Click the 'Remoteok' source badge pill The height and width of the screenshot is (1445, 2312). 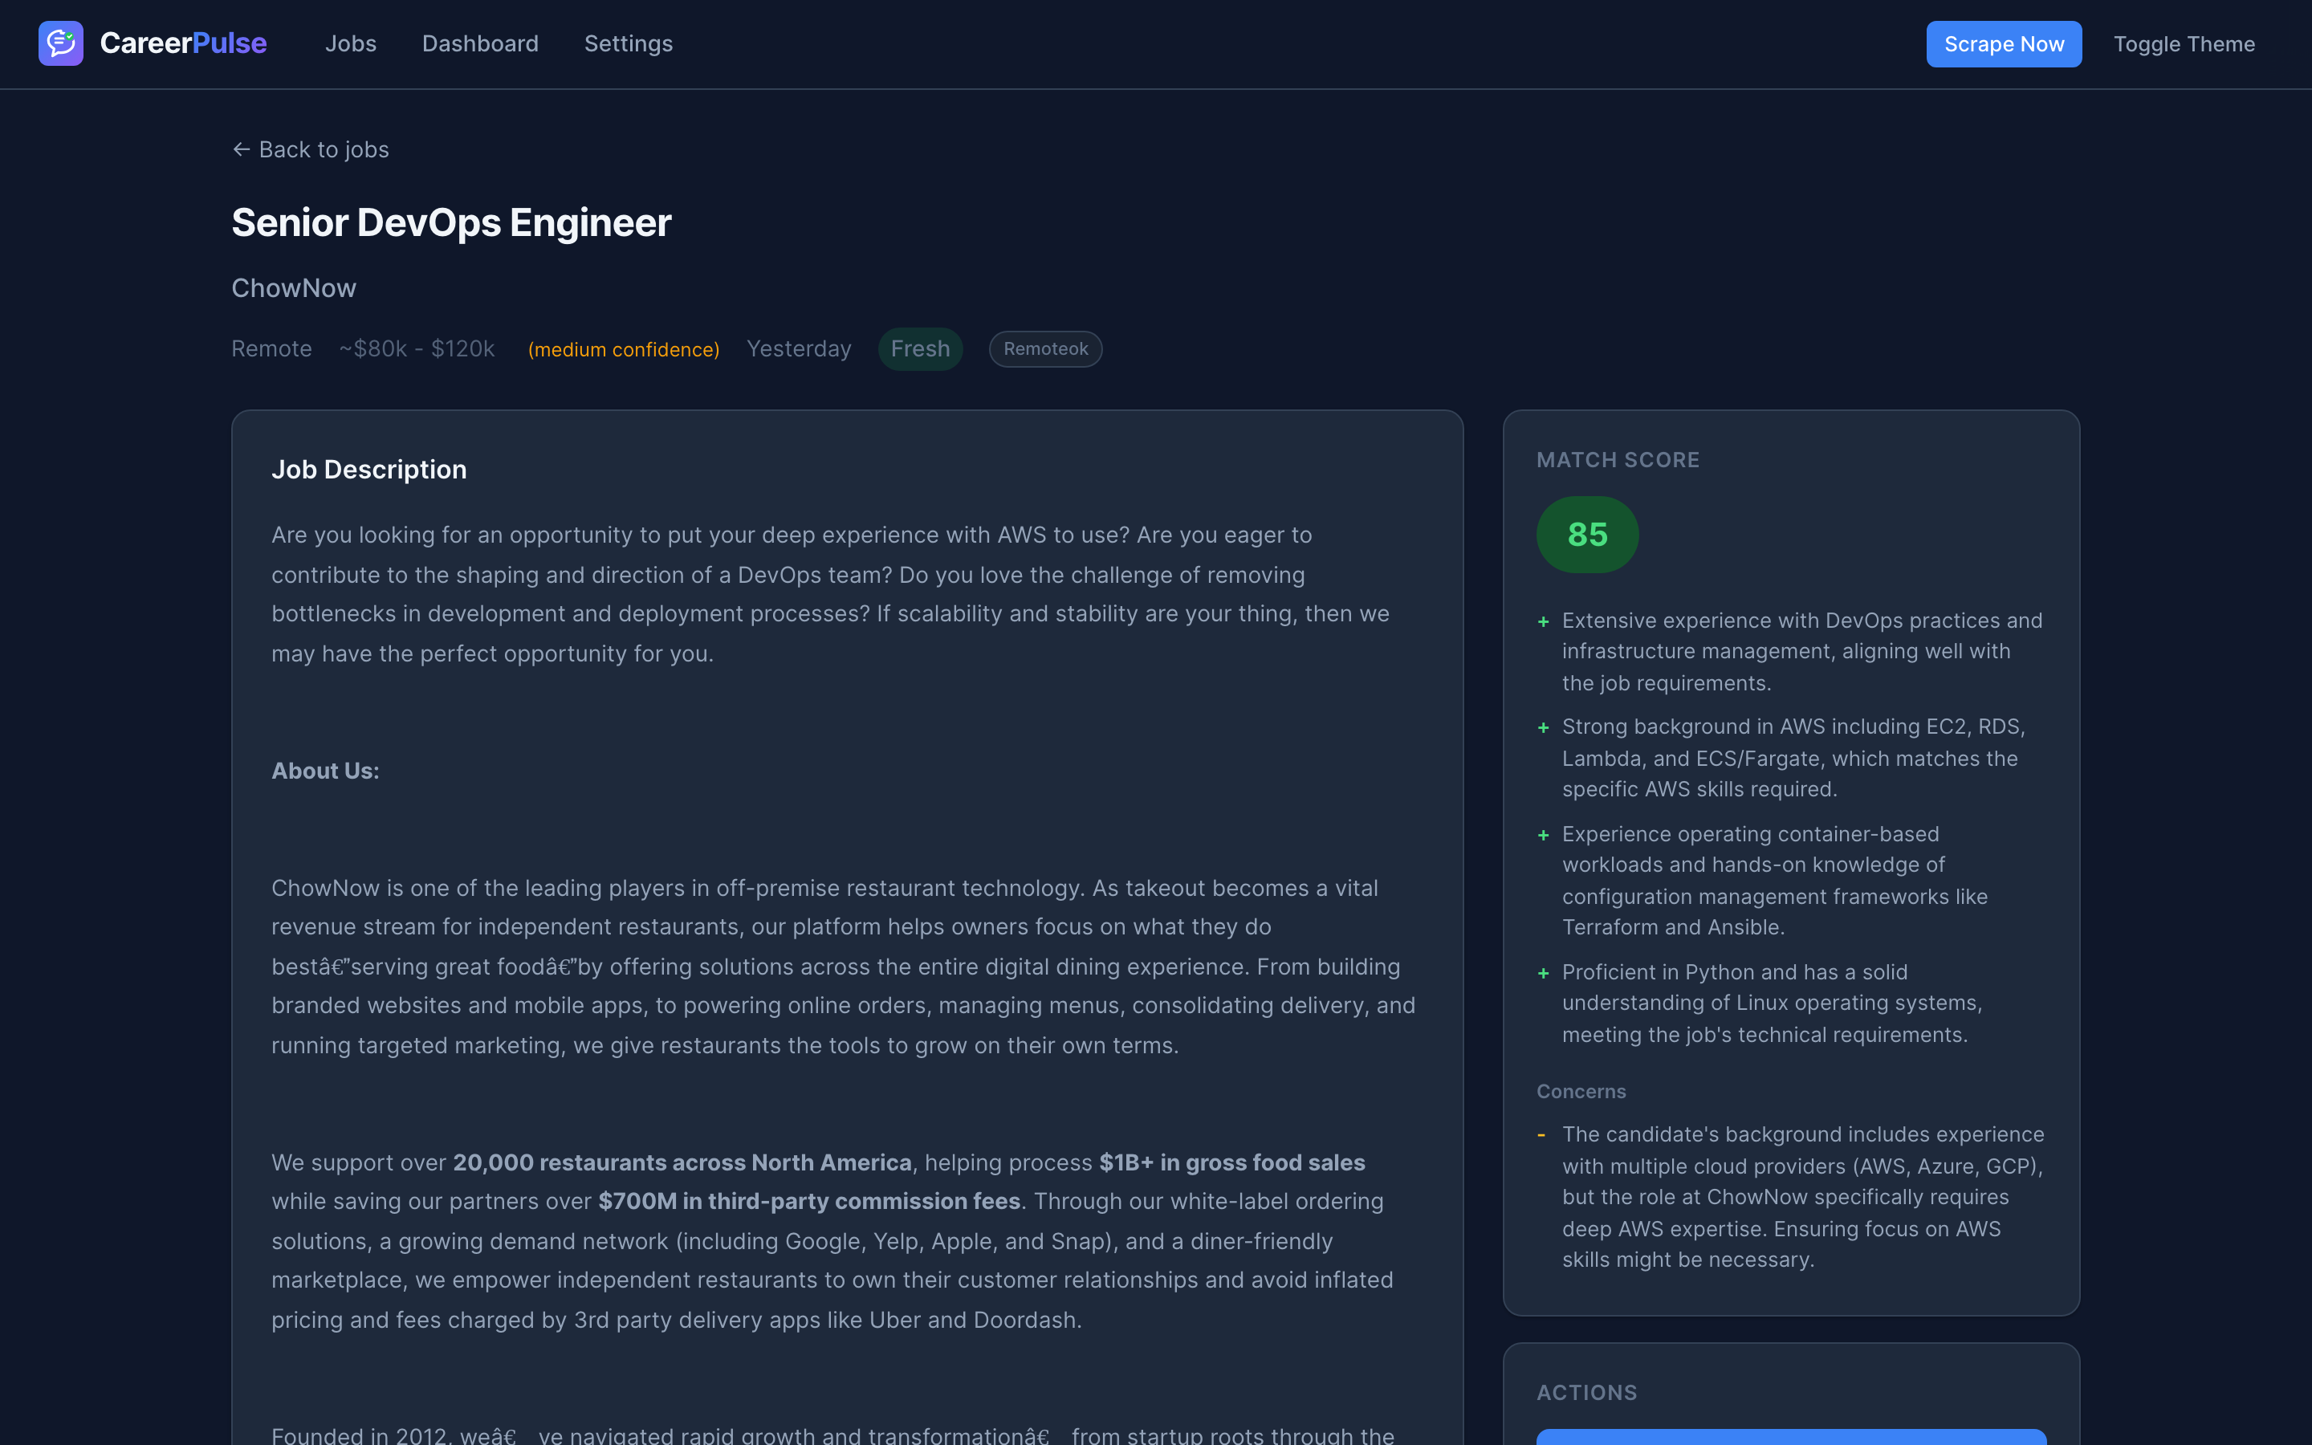(1044, 349)
